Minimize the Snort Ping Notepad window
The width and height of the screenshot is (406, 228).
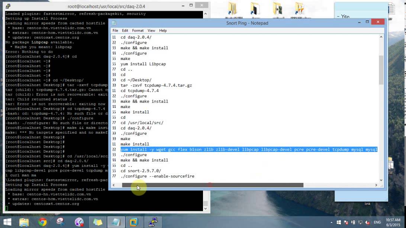(359, 22)
